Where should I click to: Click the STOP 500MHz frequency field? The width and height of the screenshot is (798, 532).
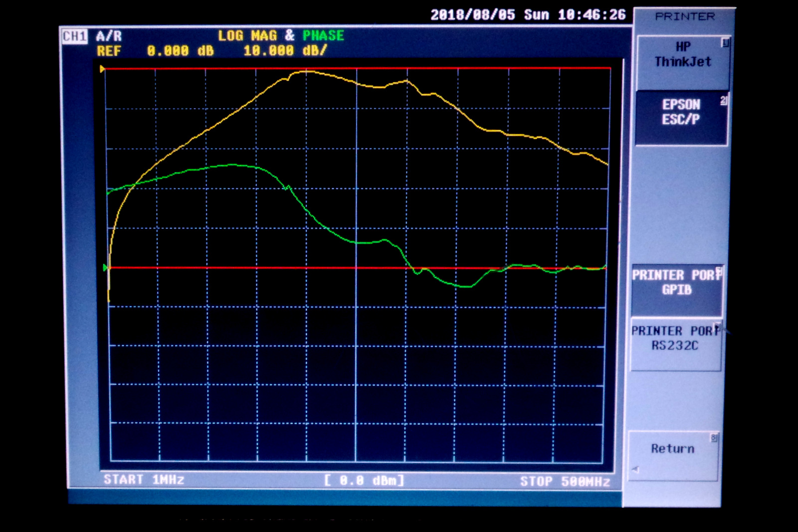click(x=565, y=482)
